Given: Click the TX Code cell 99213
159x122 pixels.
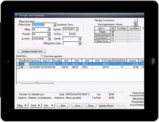Looking at the screenshot, I should coord(107,64).
